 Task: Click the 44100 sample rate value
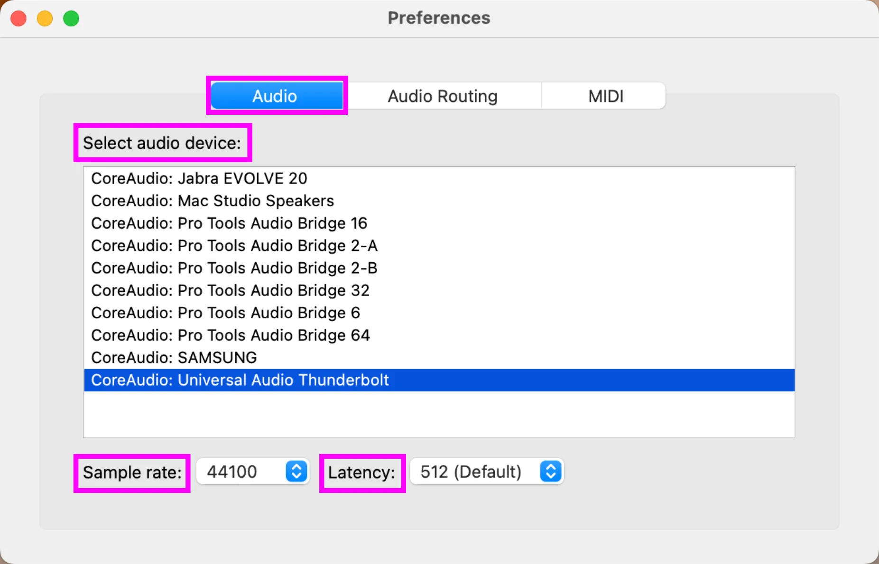(232, 472)
